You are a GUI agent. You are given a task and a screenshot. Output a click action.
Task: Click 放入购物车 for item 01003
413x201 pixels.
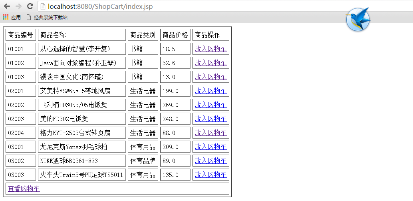tap(211, 77)
